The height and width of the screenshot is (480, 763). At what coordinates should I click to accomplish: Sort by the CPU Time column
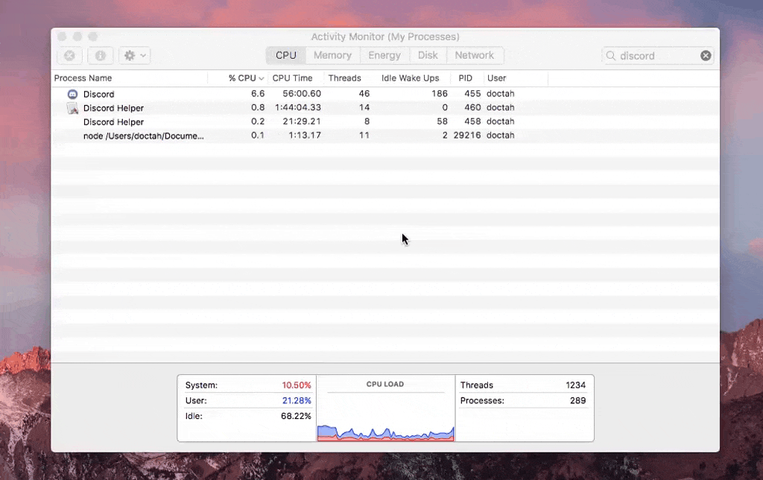click(x=292, y=78)
